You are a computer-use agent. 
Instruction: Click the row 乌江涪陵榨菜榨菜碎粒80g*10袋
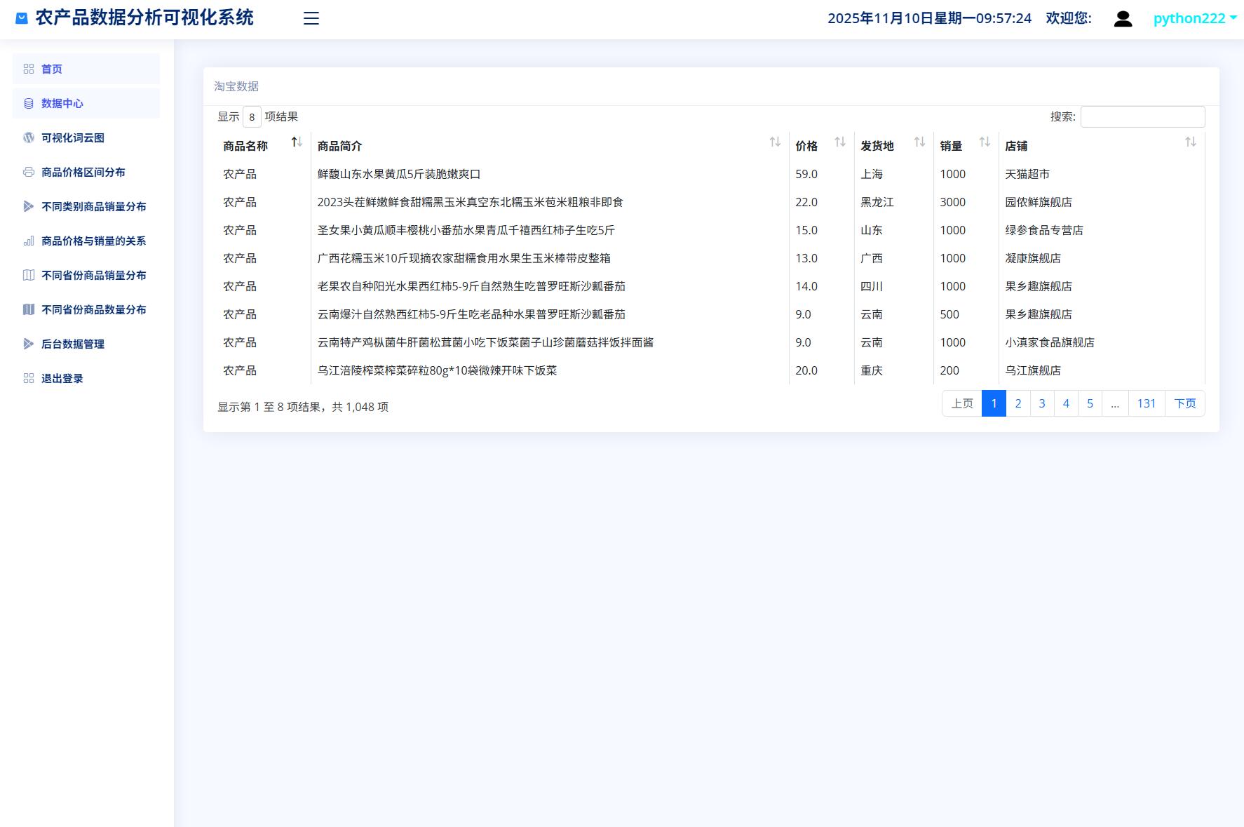[711, 370]
